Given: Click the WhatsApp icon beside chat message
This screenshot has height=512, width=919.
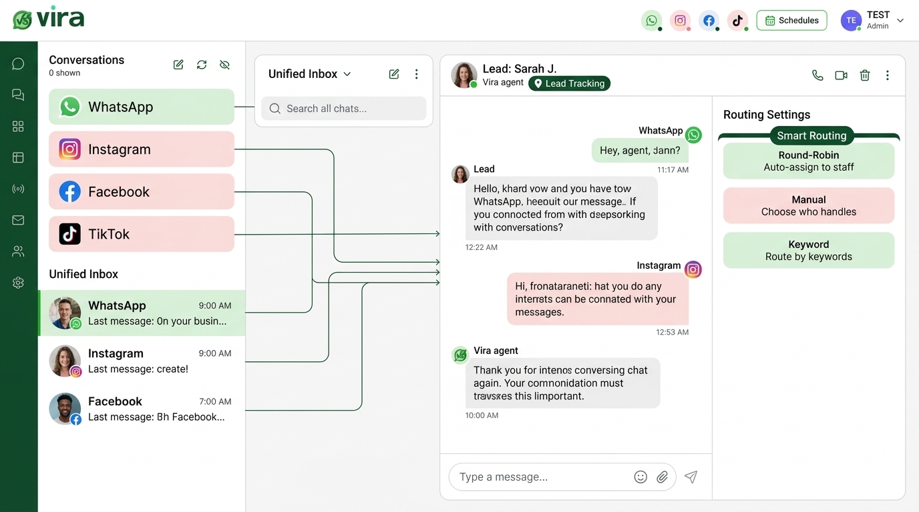Looking at the screenshot, I should coord(694,135).
